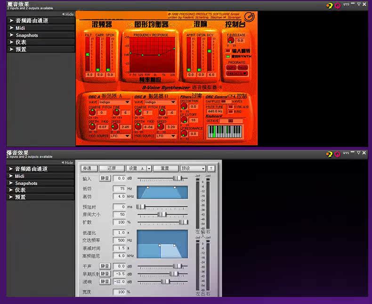Click the 旁通 bypass button
Image resolution: width=372 pixels, height=304 pixels.
tap(89, 168)
